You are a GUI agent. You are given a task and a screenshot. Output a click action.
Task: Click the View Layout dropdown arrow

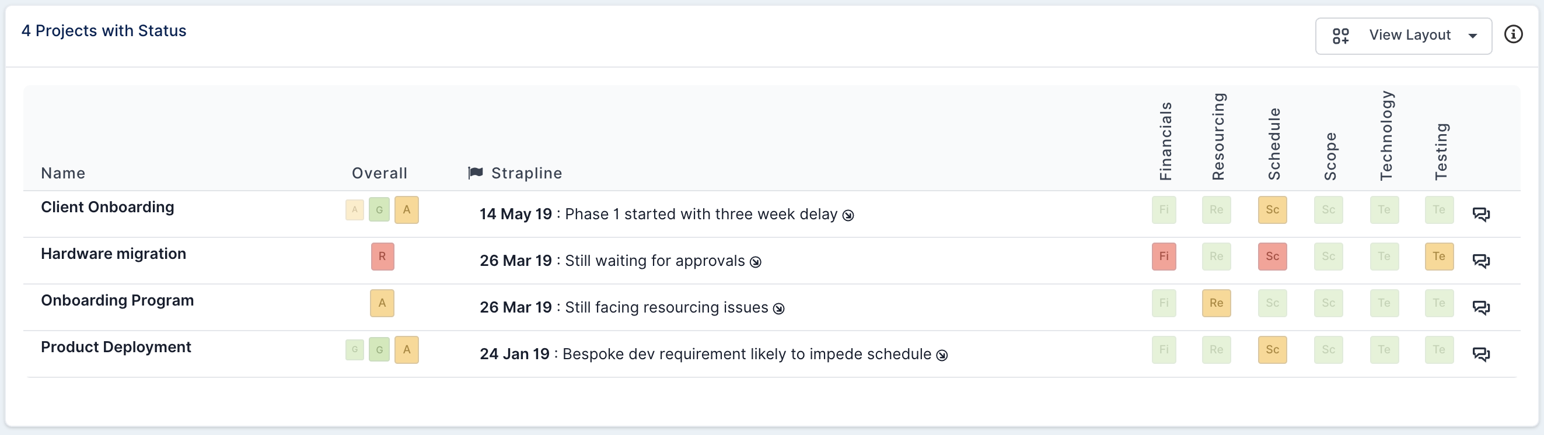click(x=1473, y=36)
